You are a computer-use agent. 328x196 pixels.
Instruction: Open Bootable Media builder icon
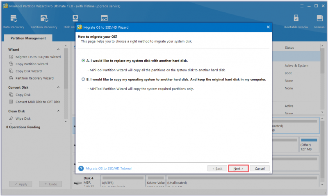[x=296, y=18]
